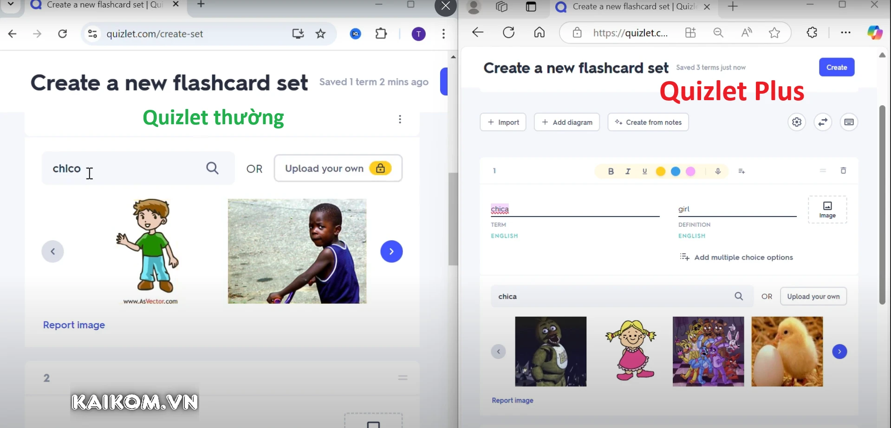The image size is (891, 428).
Task: Select the baby chick image thumbnail
Action: (x=787, y=351)
